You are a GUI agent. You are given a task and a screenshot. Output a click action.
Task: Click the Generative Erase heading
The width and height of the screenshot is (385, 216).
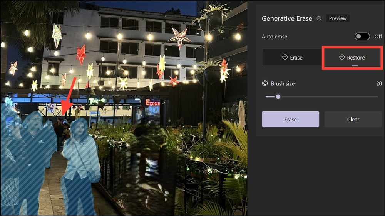tap(287, 18)
